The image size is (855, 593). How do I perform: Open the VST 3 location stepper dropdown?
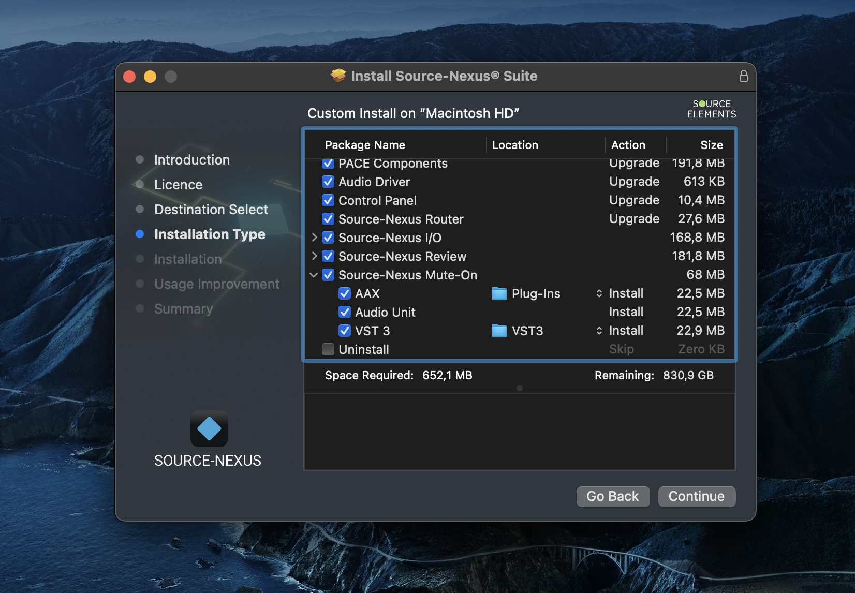[x=599, y=331]
